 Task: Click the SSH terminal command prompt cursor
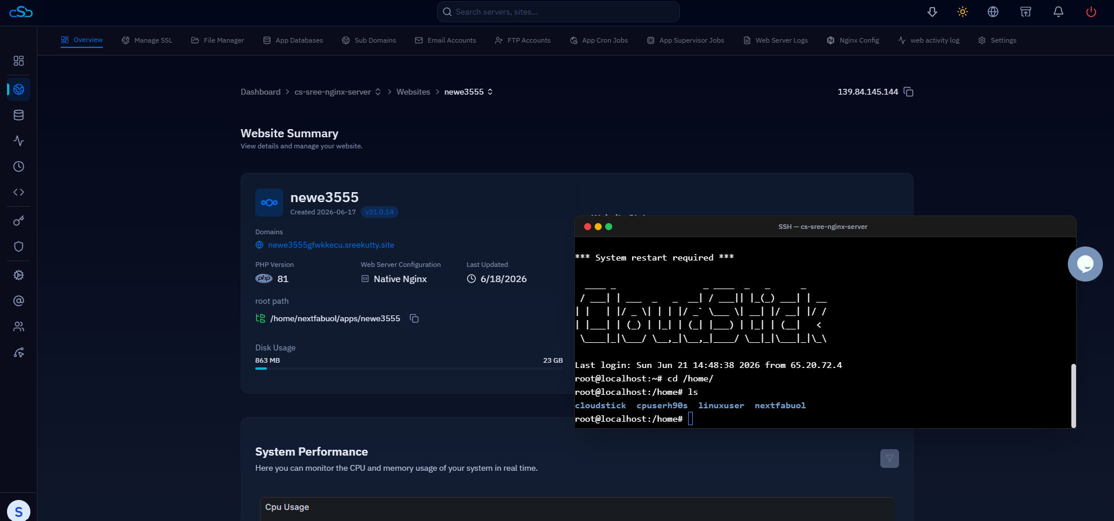690,419
